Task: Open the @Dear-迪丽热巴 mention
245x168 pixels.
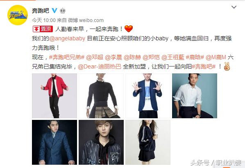Action: [x=100, y=66]
